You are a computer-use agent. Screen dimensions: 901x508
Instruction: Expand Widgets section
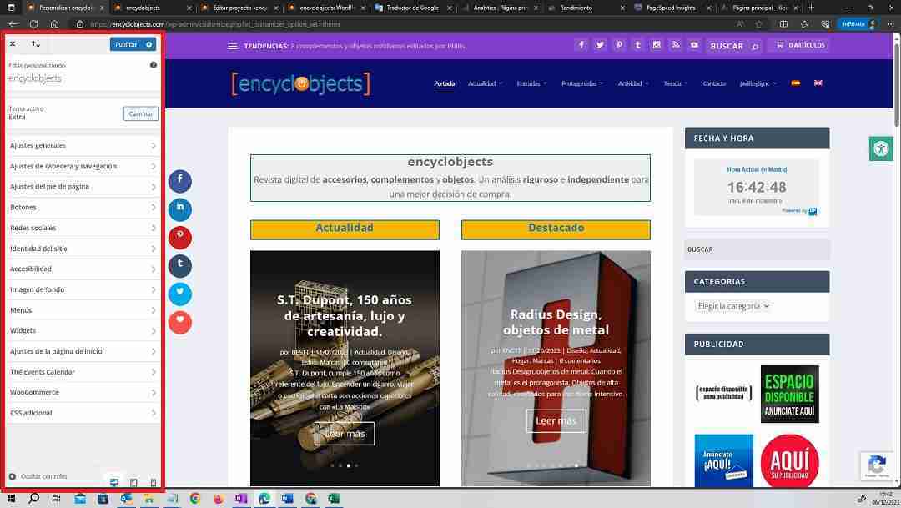83,331
